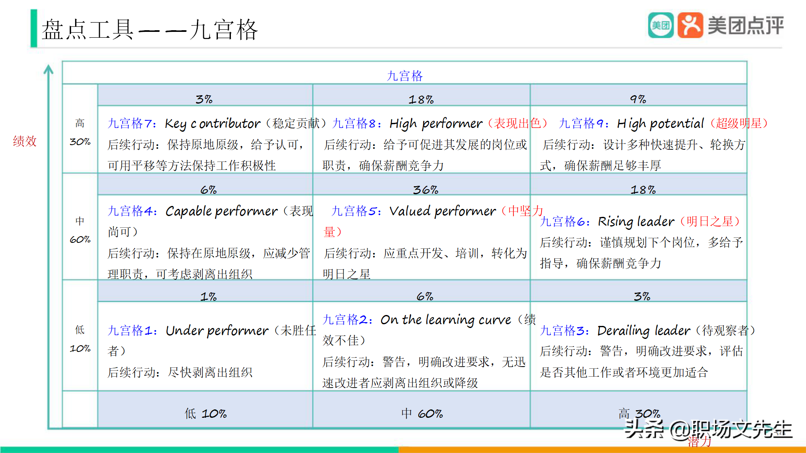Select 九宫格5 Valued performer heading

[433, 221]
